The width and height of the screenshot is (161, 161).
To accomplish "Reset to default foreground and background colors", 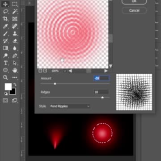I will (6, 94).
